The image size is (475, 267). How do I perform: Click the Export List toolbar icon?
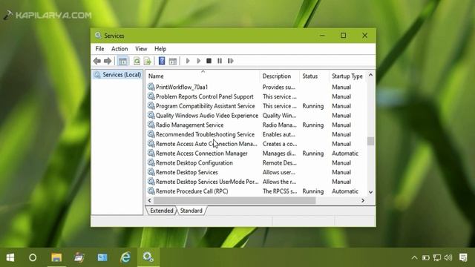click(148, 61)
